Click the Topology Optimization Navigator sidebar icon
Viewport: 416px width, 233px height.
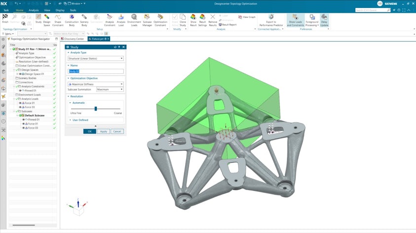(3, 96)
